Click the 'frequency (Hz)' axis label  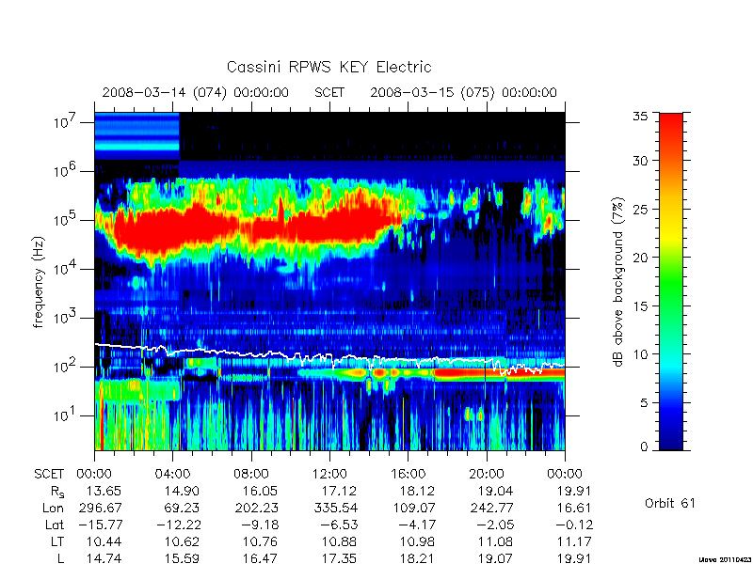coord(39,282)
